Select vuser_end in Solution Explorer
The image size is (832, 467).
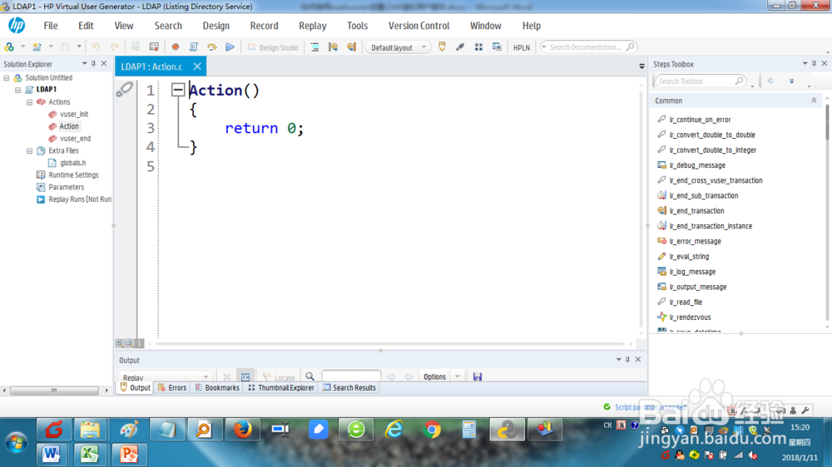pos(76,138)
